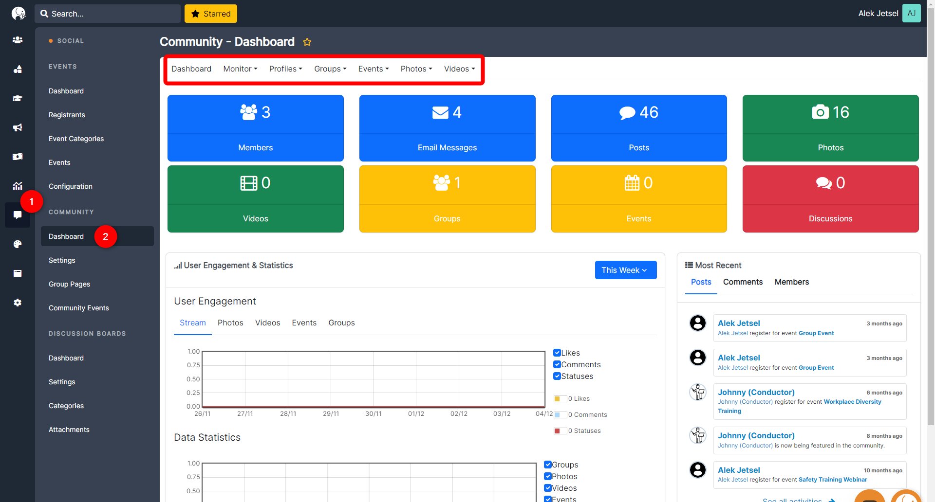
Task: Open the users group icon in the left rail
Action: (x=18, y=40)
